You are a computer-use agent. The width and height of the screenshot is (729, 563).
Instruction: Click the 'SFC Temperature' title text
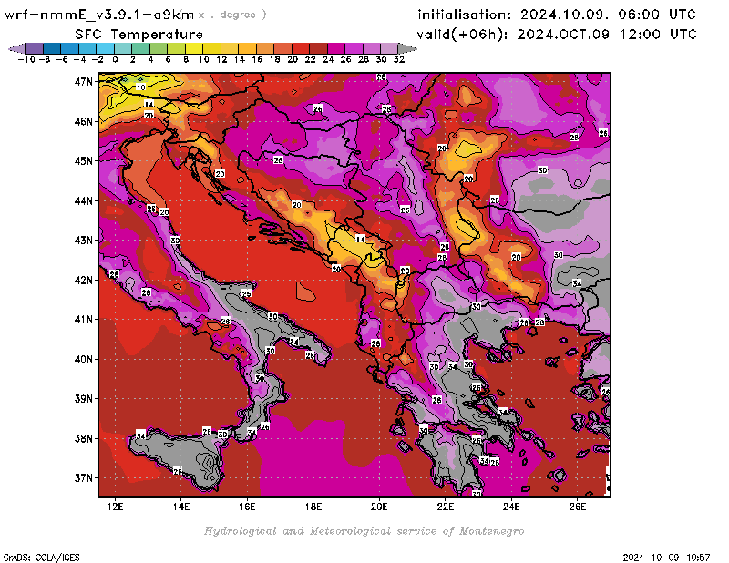click(139, 35)
